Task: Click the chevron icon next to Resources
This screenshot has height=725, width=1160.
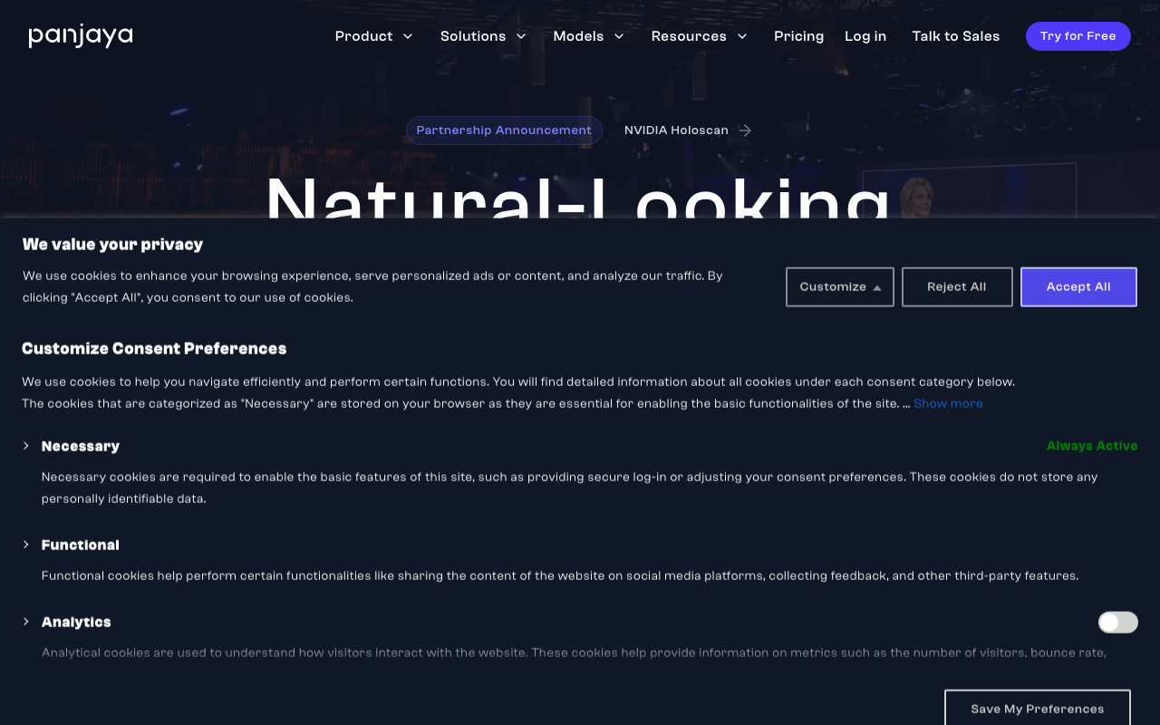Action: 742,36
